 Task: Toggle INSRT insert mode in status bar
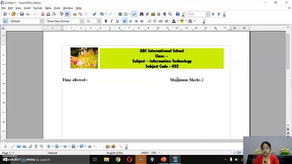click(x=145, y=153)
